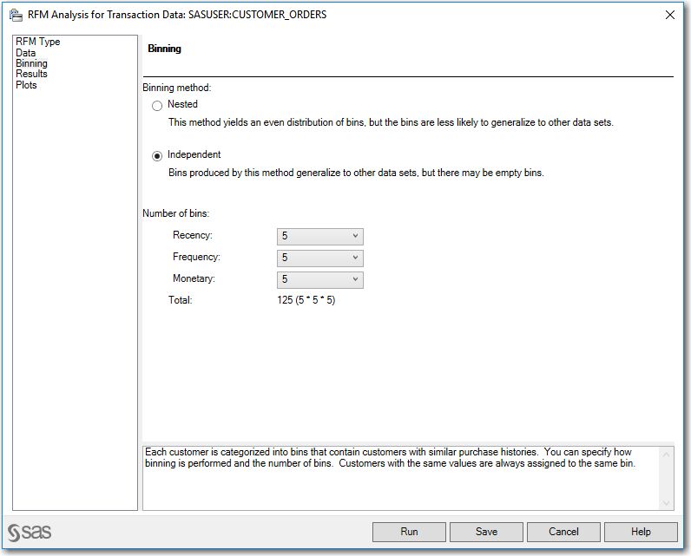691x556 pixels.
Task: Go to the RFM Type page
Action: coord(38,42)
